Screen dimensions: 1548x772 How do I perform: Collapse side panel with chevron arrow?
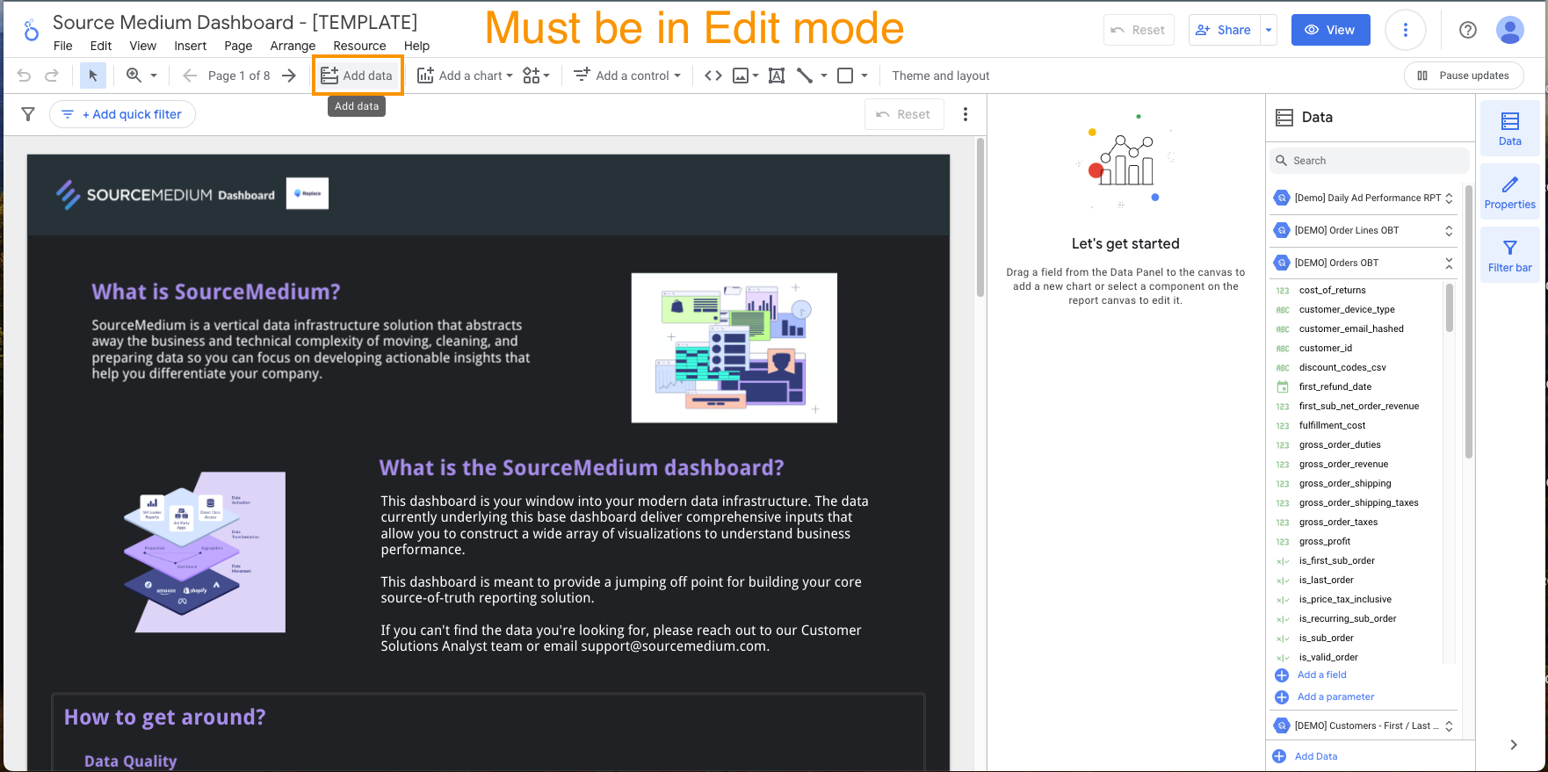(1513, 745)
